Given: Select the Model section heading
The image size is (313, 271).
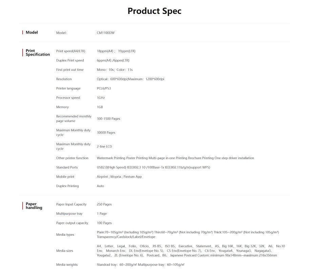Looking at the screenshot, I should (32, 33).
